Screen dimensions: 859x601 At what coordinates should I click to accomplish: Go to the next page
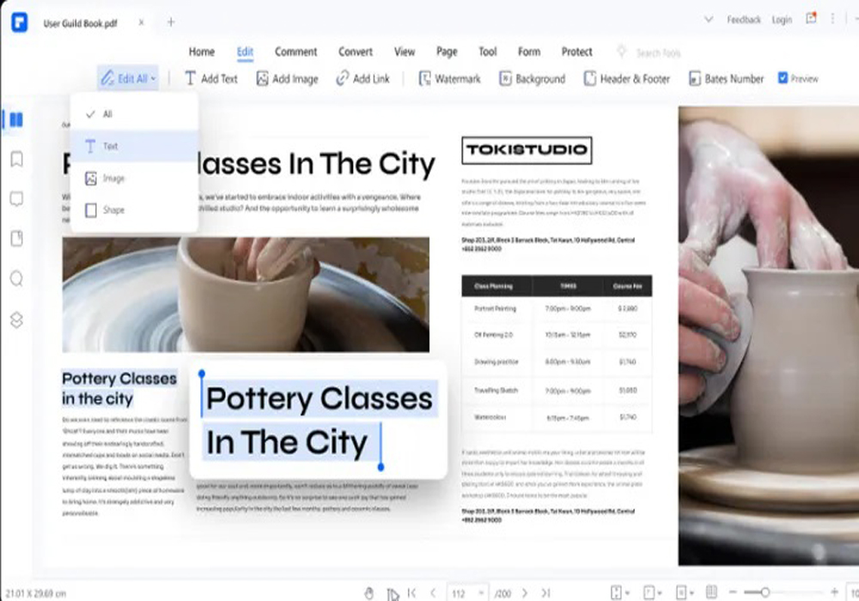coord(525,592)
